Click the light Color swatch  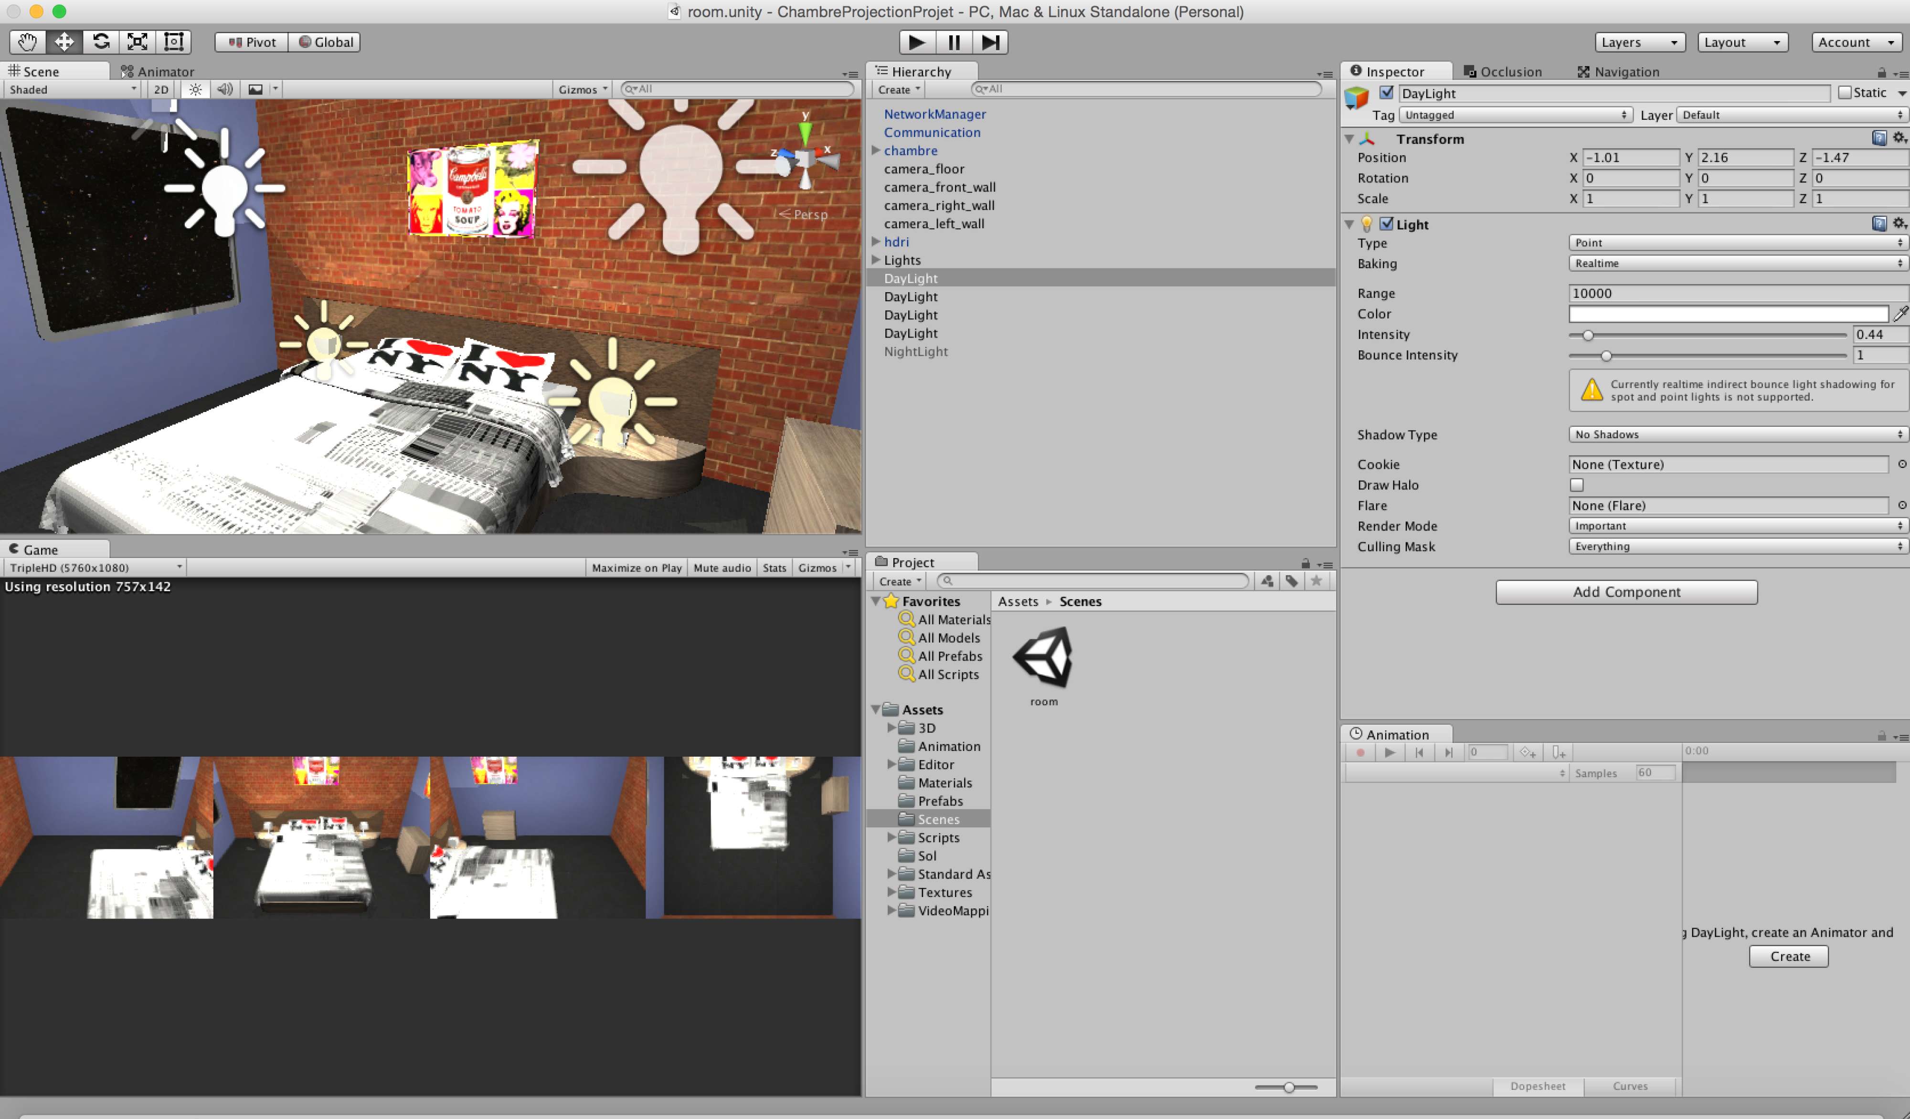[1727, 314]
